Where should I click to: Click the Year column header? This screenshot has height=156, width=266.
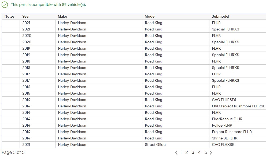[x=26, y=16]
